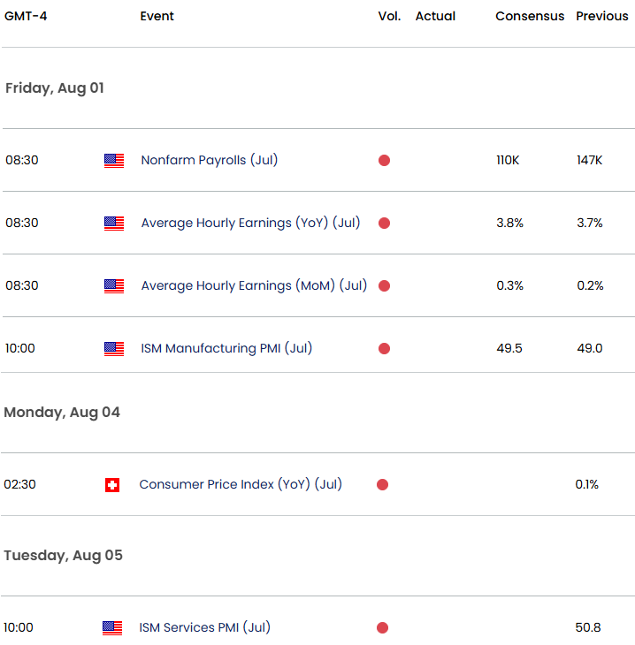Click US flag beside ISM Services PMI
This screenshot has width=635, height=645.
(x=112, y=628)
